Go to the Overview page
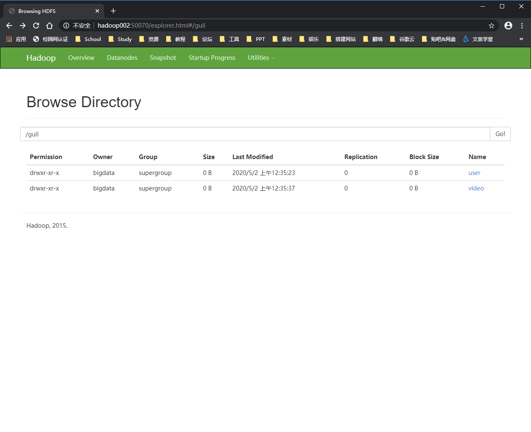The width and height of the screenshot is (531, 432). point(81,58)
